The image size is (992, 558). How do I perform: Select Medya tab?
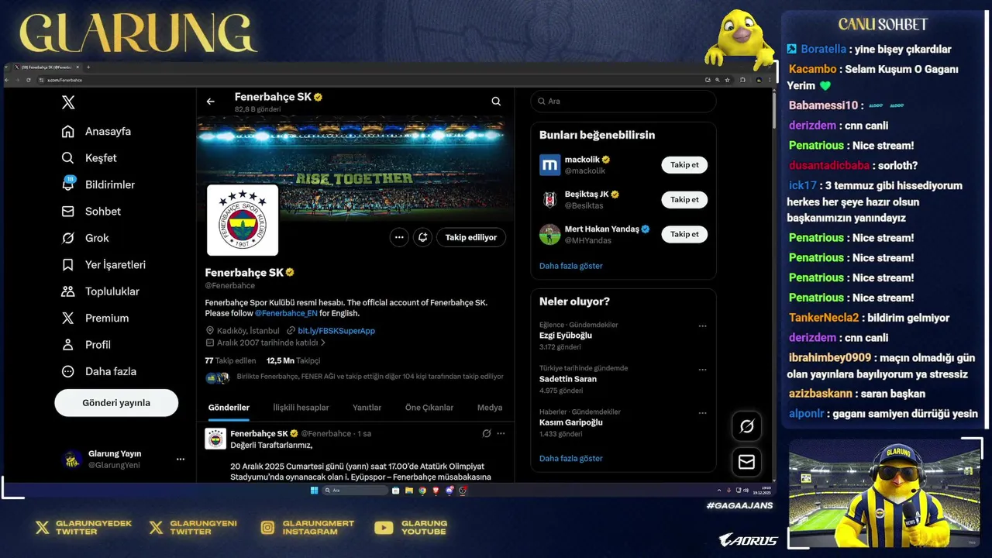pos(490,408)
